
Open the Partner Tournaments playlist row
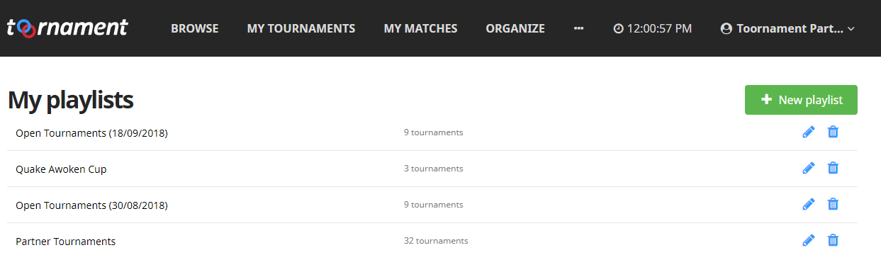[x=432, y=241]
